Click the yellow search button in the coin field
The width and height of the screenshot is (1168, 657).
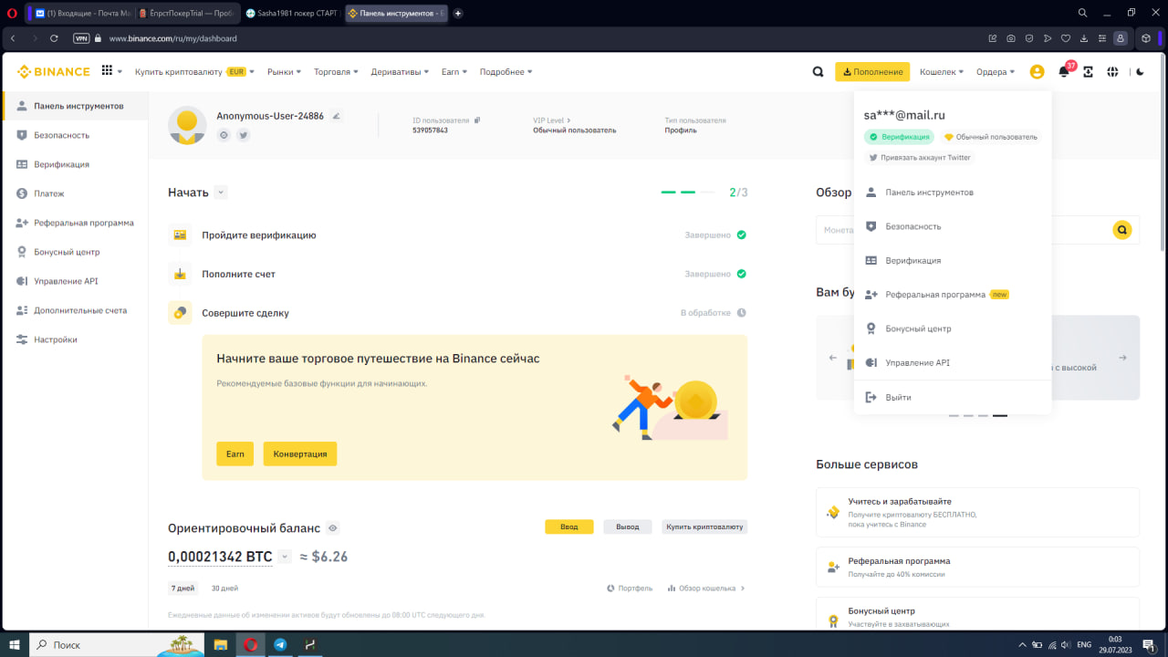(x=1122, y=230)
